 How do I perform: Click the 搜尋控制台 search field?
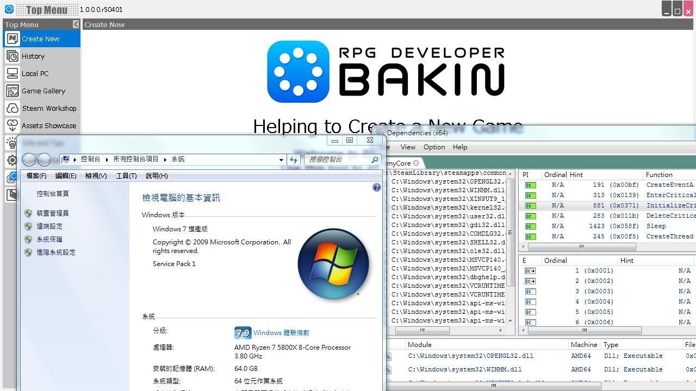(x=341, y=159)
